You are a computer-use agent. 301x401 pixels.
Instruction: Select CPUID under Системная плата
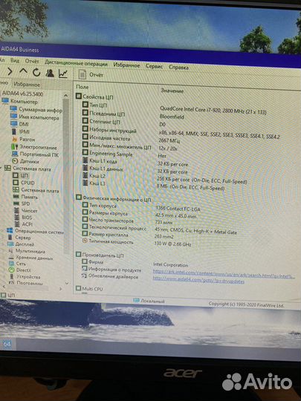click(27, 183)
